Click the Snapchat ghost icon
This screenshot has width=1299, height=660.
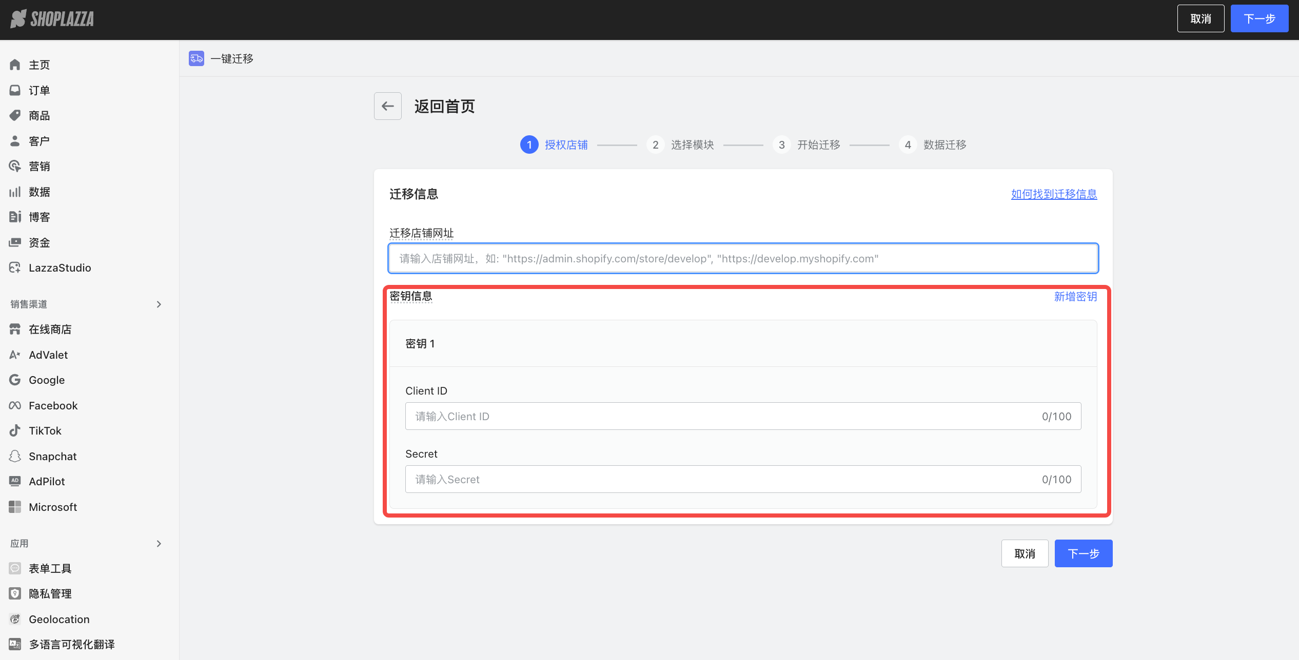tap(15, 456)
